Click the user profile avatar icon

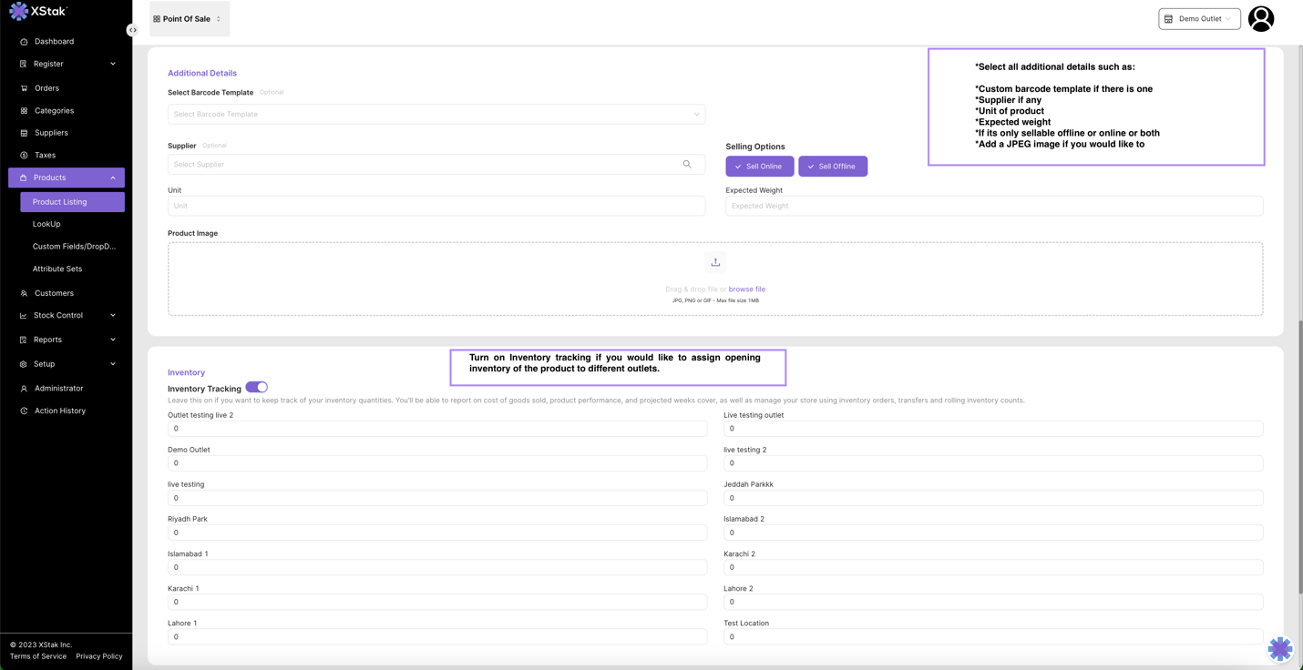(1261, 18)
